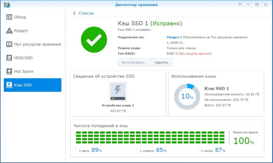
Task: Click Всего: 223.57 ГБ text
Action: pos(217,105)
